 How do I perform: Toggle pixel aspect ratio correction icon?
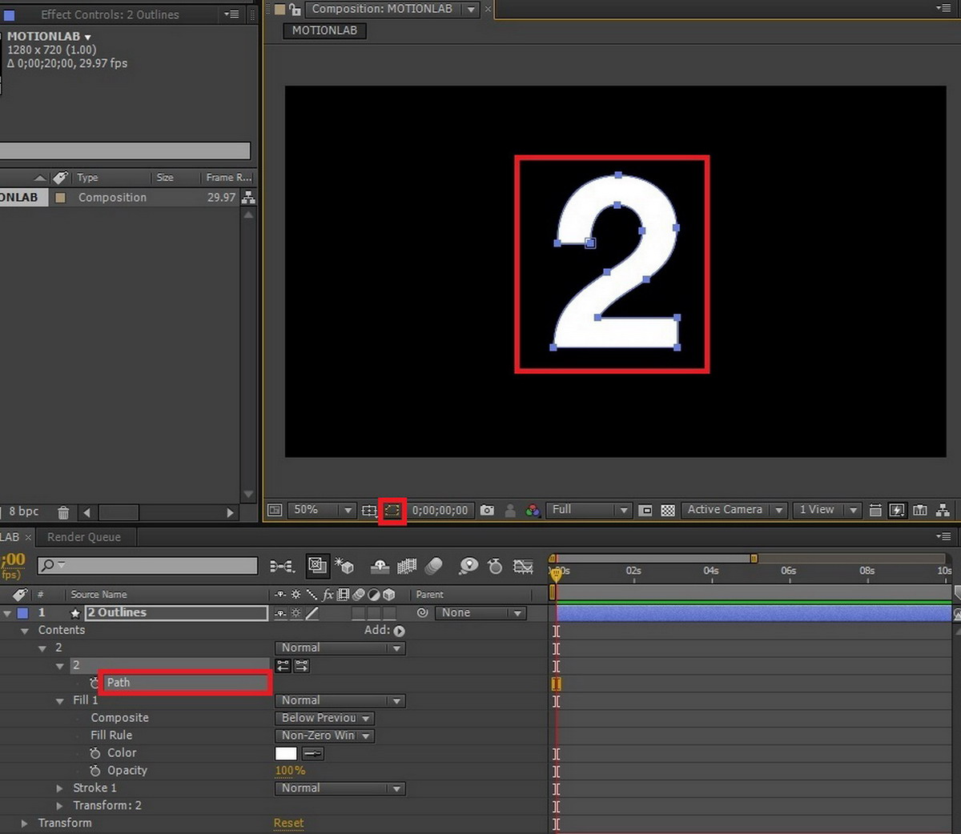875,510
